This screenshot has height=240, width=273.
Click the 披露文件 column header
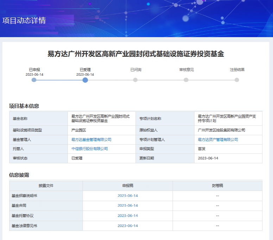click(x=46, y=186)
